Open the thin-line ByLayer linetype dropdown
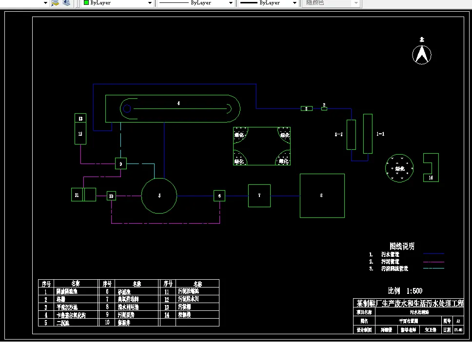 (196, 3)
